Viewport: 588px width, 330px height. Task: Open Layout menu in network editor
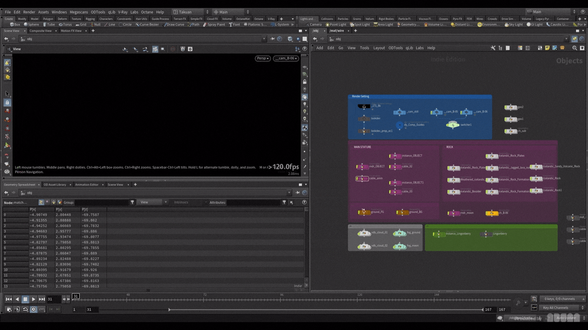[379, 48]
